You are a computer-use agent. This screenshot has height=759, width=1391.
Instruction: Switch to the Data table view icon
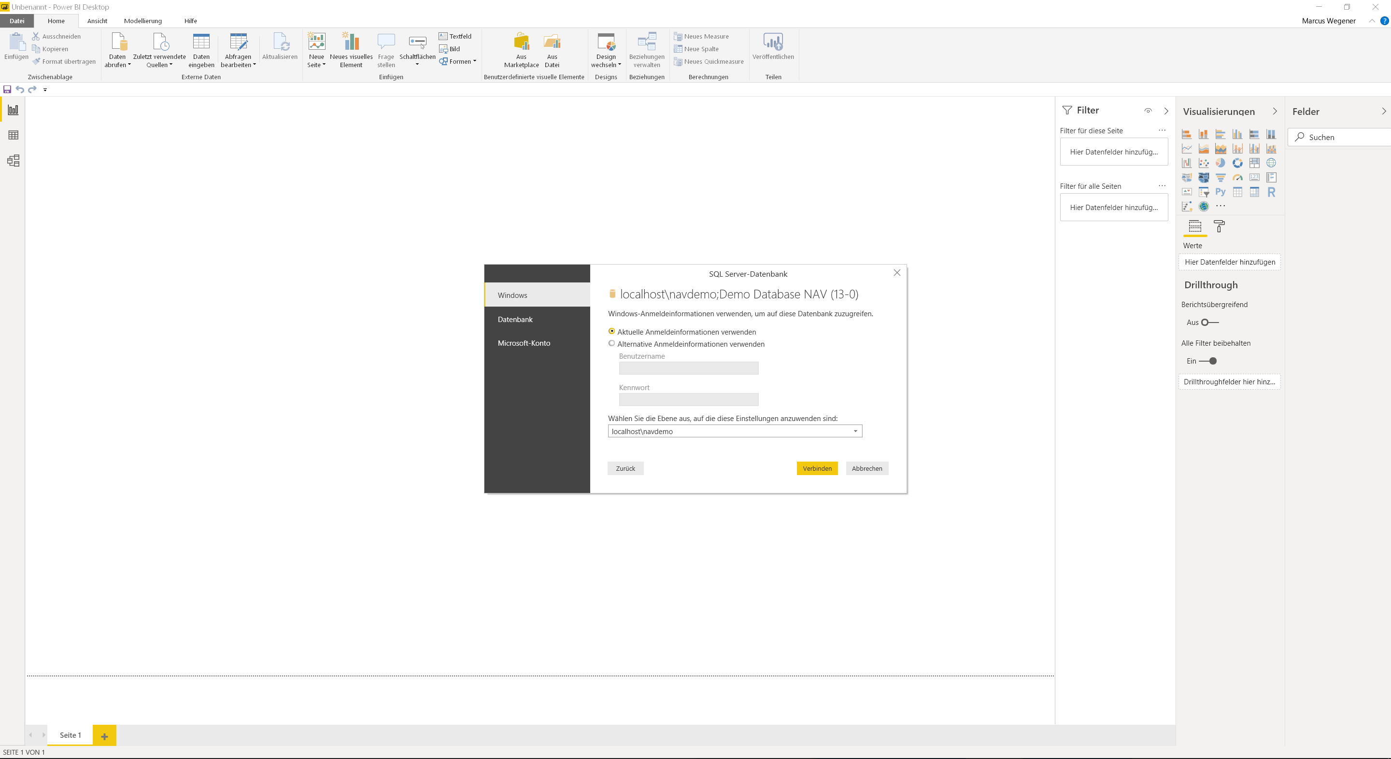(x=13, y=135)
